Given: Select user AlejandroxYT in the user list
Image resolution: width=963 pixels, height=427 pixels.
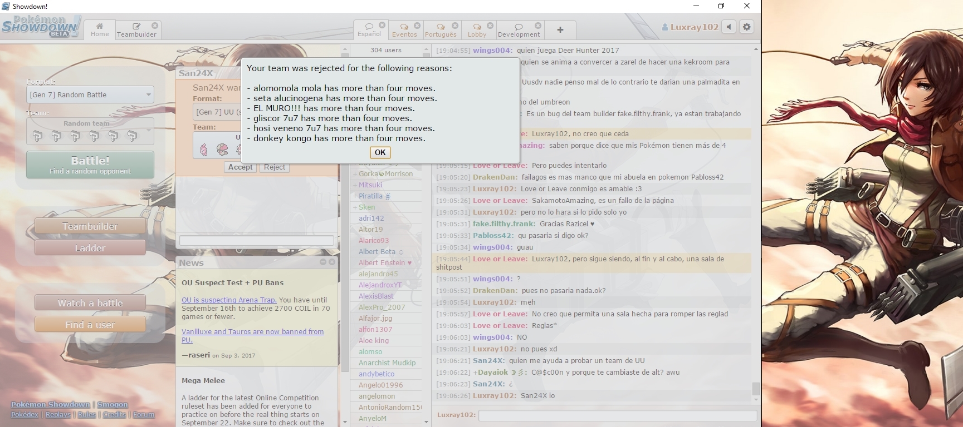Looking at the screenshot, I should (x=380, y=285).
